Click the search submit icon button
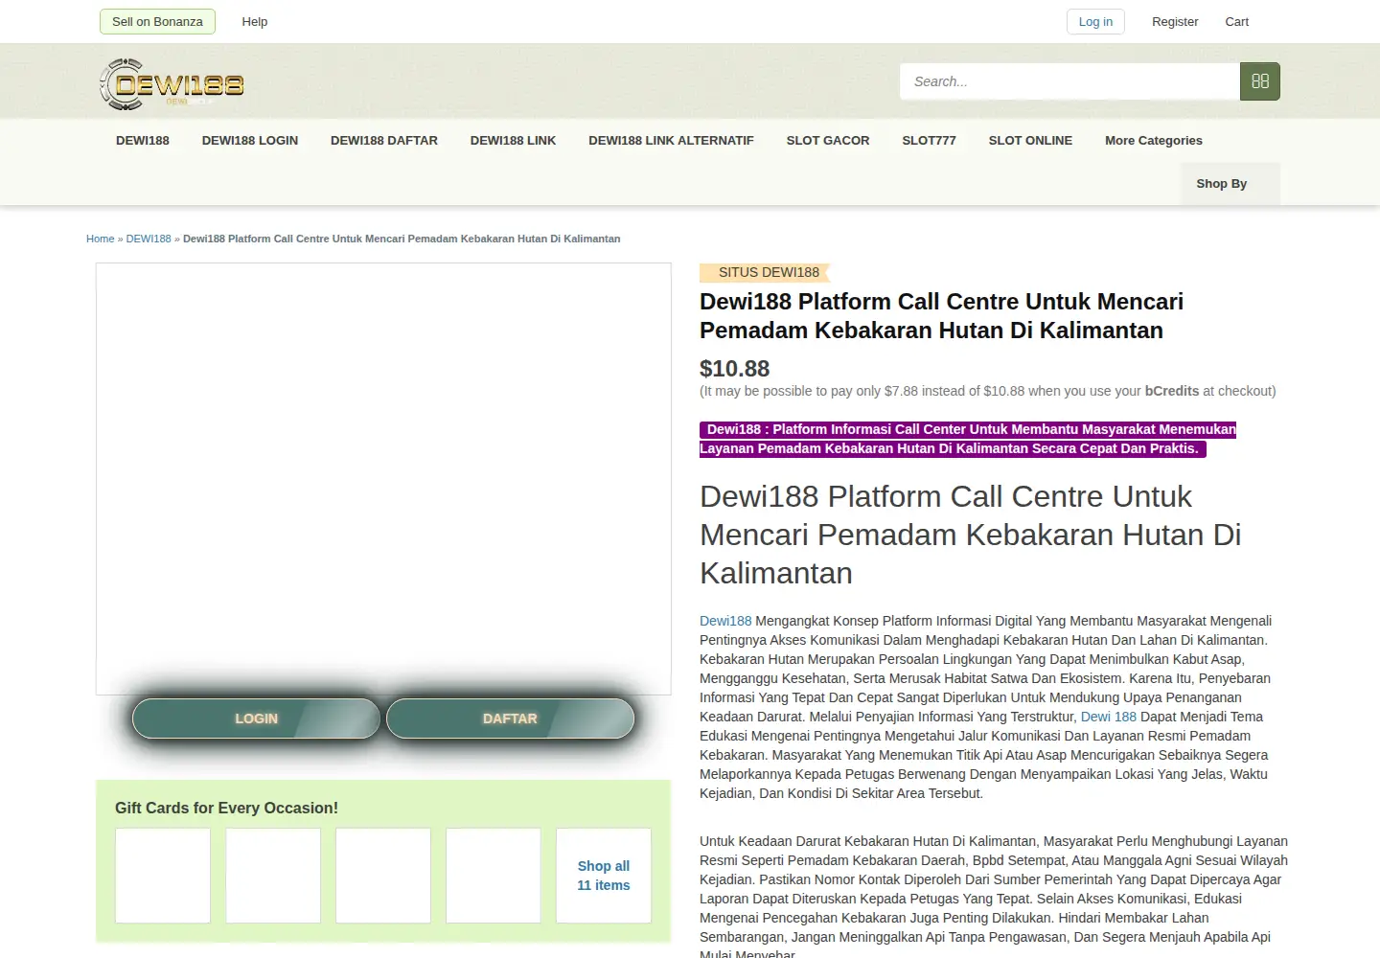The height and width of the screenshot is (958, 1380). (x=1259, y=81)
